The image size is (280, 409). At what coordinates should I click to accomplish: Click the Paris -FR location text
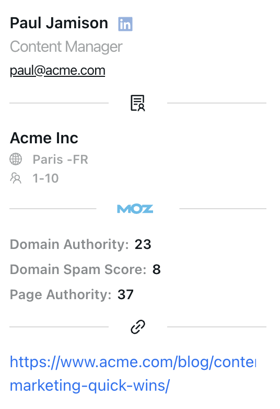pyautogui.click(x=61, y=160)
